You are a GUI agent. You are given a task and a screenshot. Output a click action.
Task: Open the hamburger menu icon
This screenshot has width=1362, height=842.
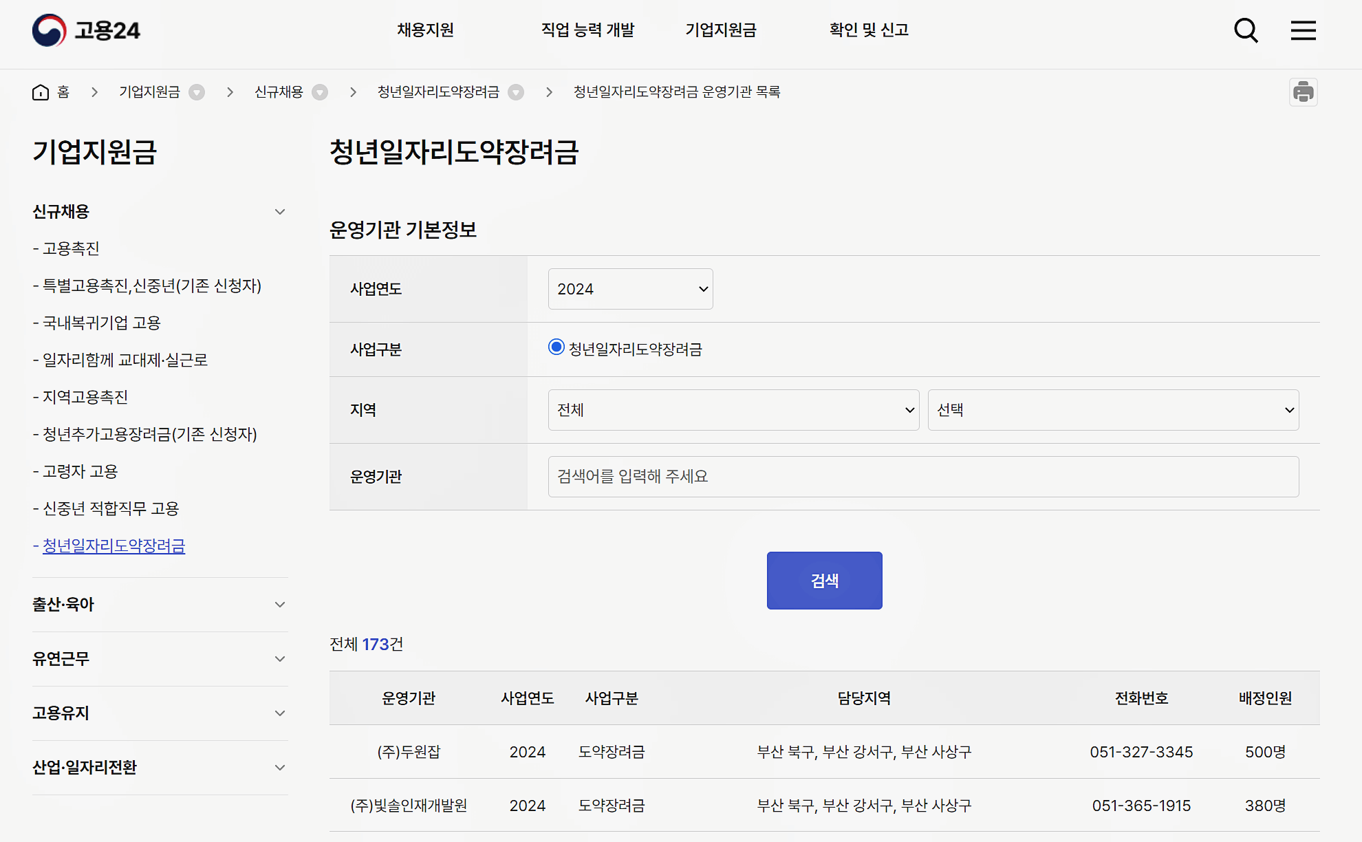(1303, 30)
